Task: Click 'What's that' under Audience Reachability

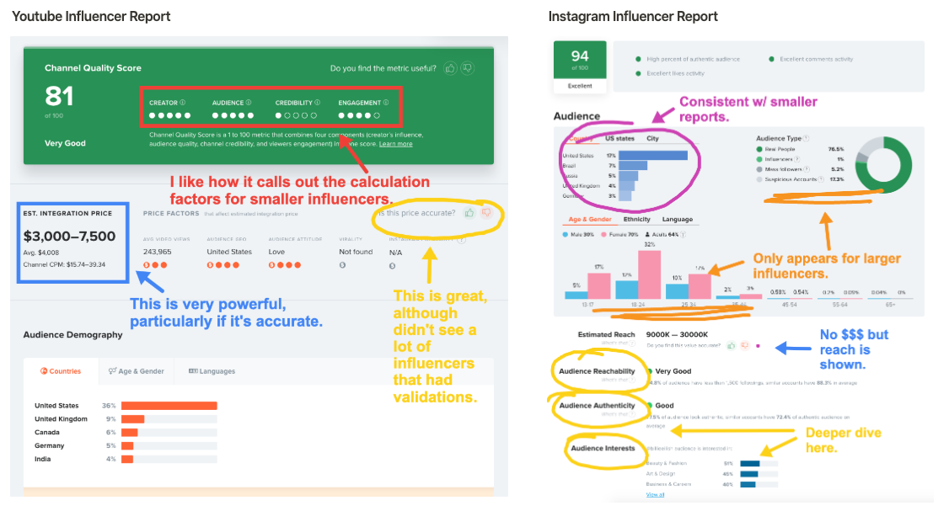Action: coord(618,380)
